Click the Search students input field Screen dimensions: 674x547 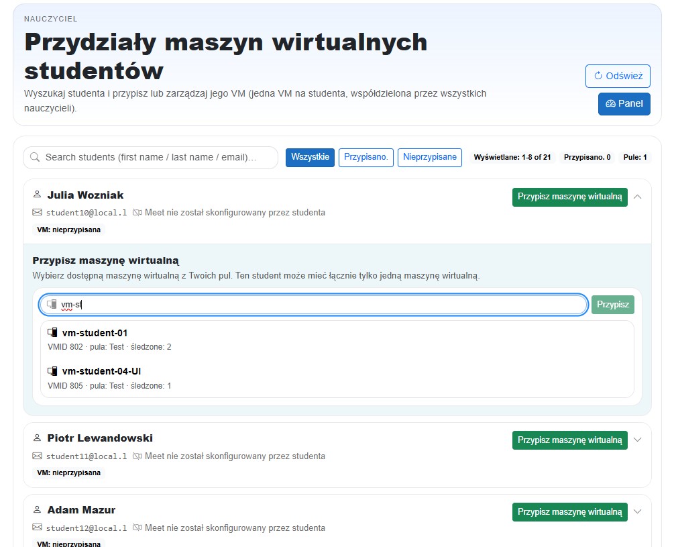click(150, 157)
